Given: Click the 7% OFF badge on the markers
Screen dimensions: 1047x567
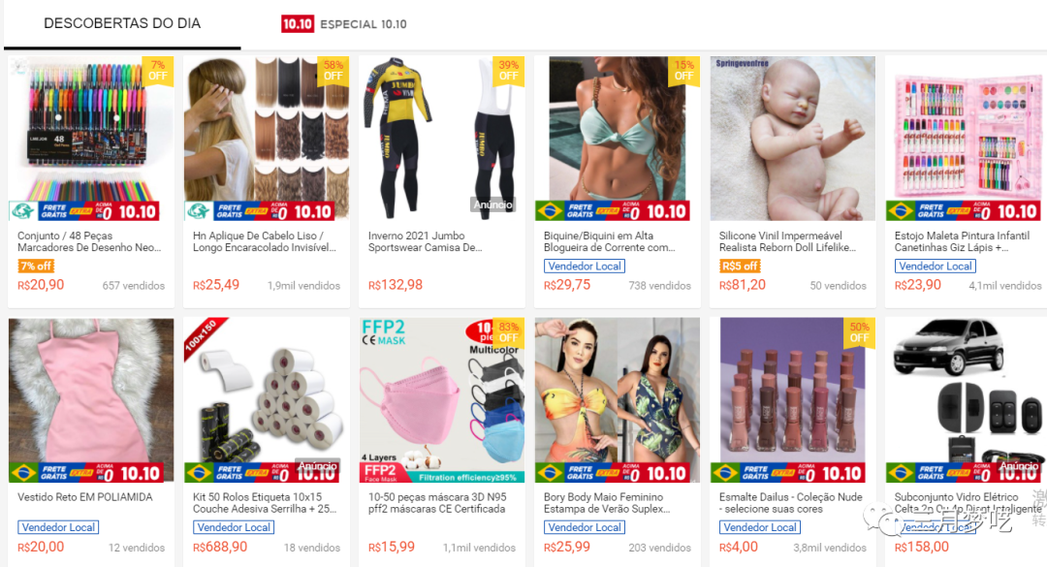Looking at the screenshot, I should pyautogui.click(x=158, y=71).
